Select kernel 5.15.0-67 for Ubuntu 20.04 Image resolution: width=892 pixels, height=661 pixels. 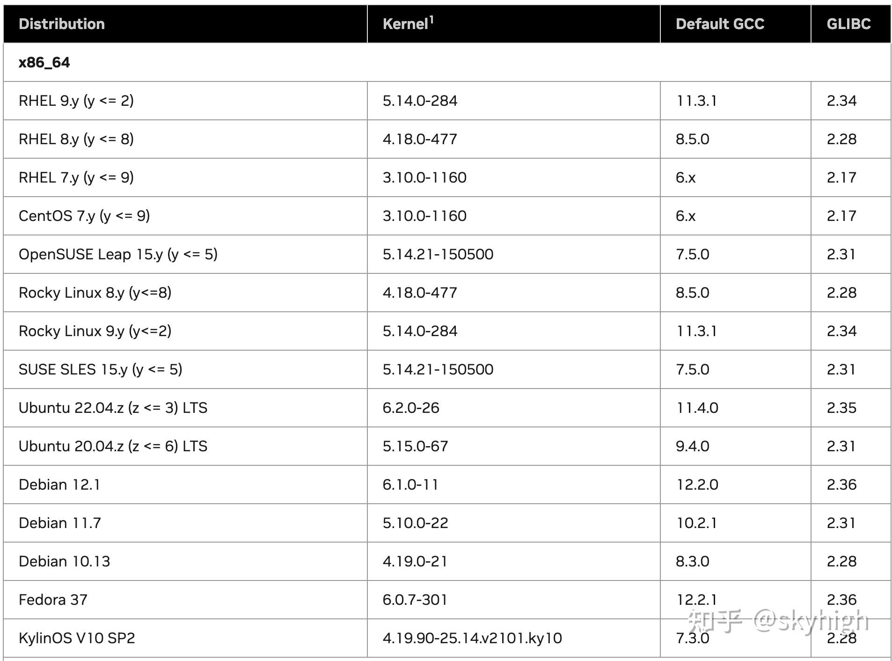coord(415,446)
